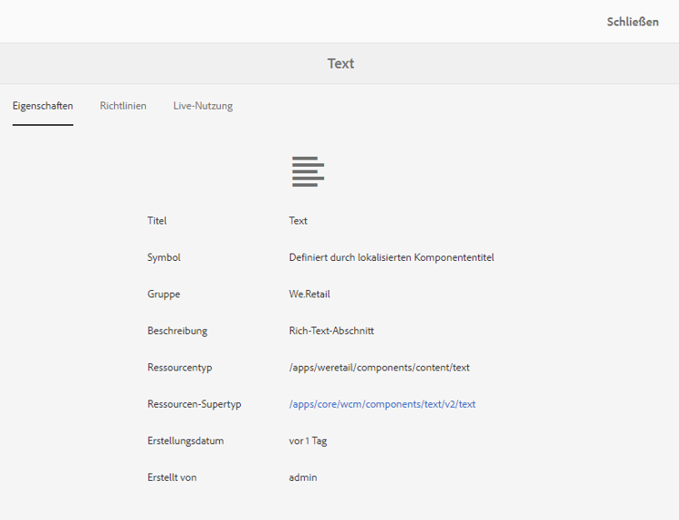The image size is (679, 520).
Task: Click the Titel value 'Text'
Action: 298,220
